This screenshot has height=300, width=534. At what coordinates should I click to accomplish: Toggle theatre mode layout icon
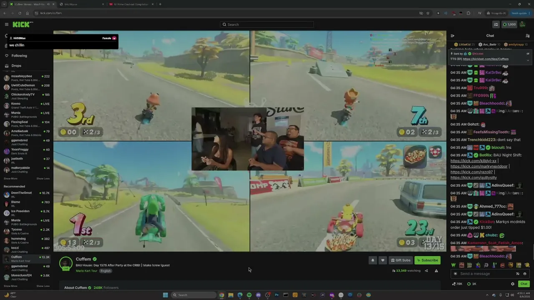click(x=496, y=25)
